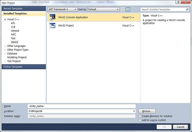Click the disabled OK button
Image resolution: width=192 pixels, height=132 pixels.
point(164,127)
